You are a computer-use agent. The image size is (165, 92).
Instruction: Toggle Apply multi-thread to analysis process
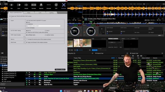coord(27,42)
